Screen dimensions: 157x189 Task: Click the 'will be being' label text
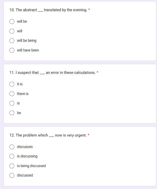[x=27, y=41]
